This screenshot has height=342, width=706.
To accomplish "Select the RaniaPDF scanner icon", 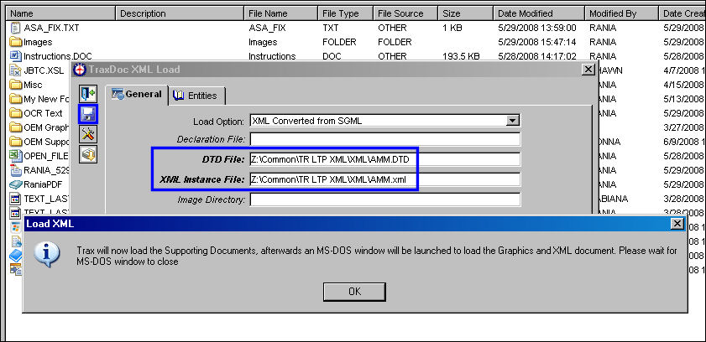I will (x=16, y=184).
